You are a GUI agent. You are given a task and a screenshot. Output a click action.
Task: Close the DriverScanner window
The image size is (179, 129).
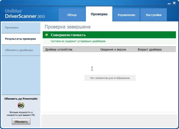[174, 3]
